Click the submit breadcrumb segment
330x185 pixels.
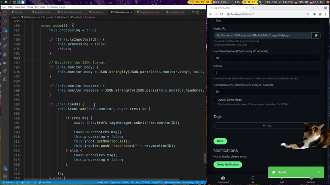(x=90, y=17)
